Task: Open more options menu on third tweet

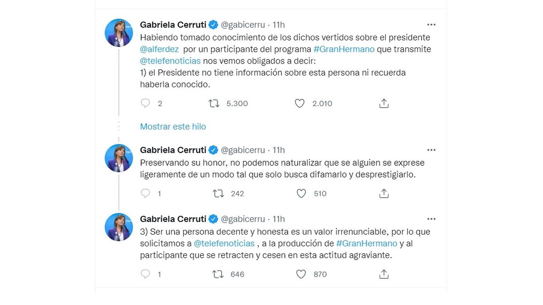Action: (431, 219)
